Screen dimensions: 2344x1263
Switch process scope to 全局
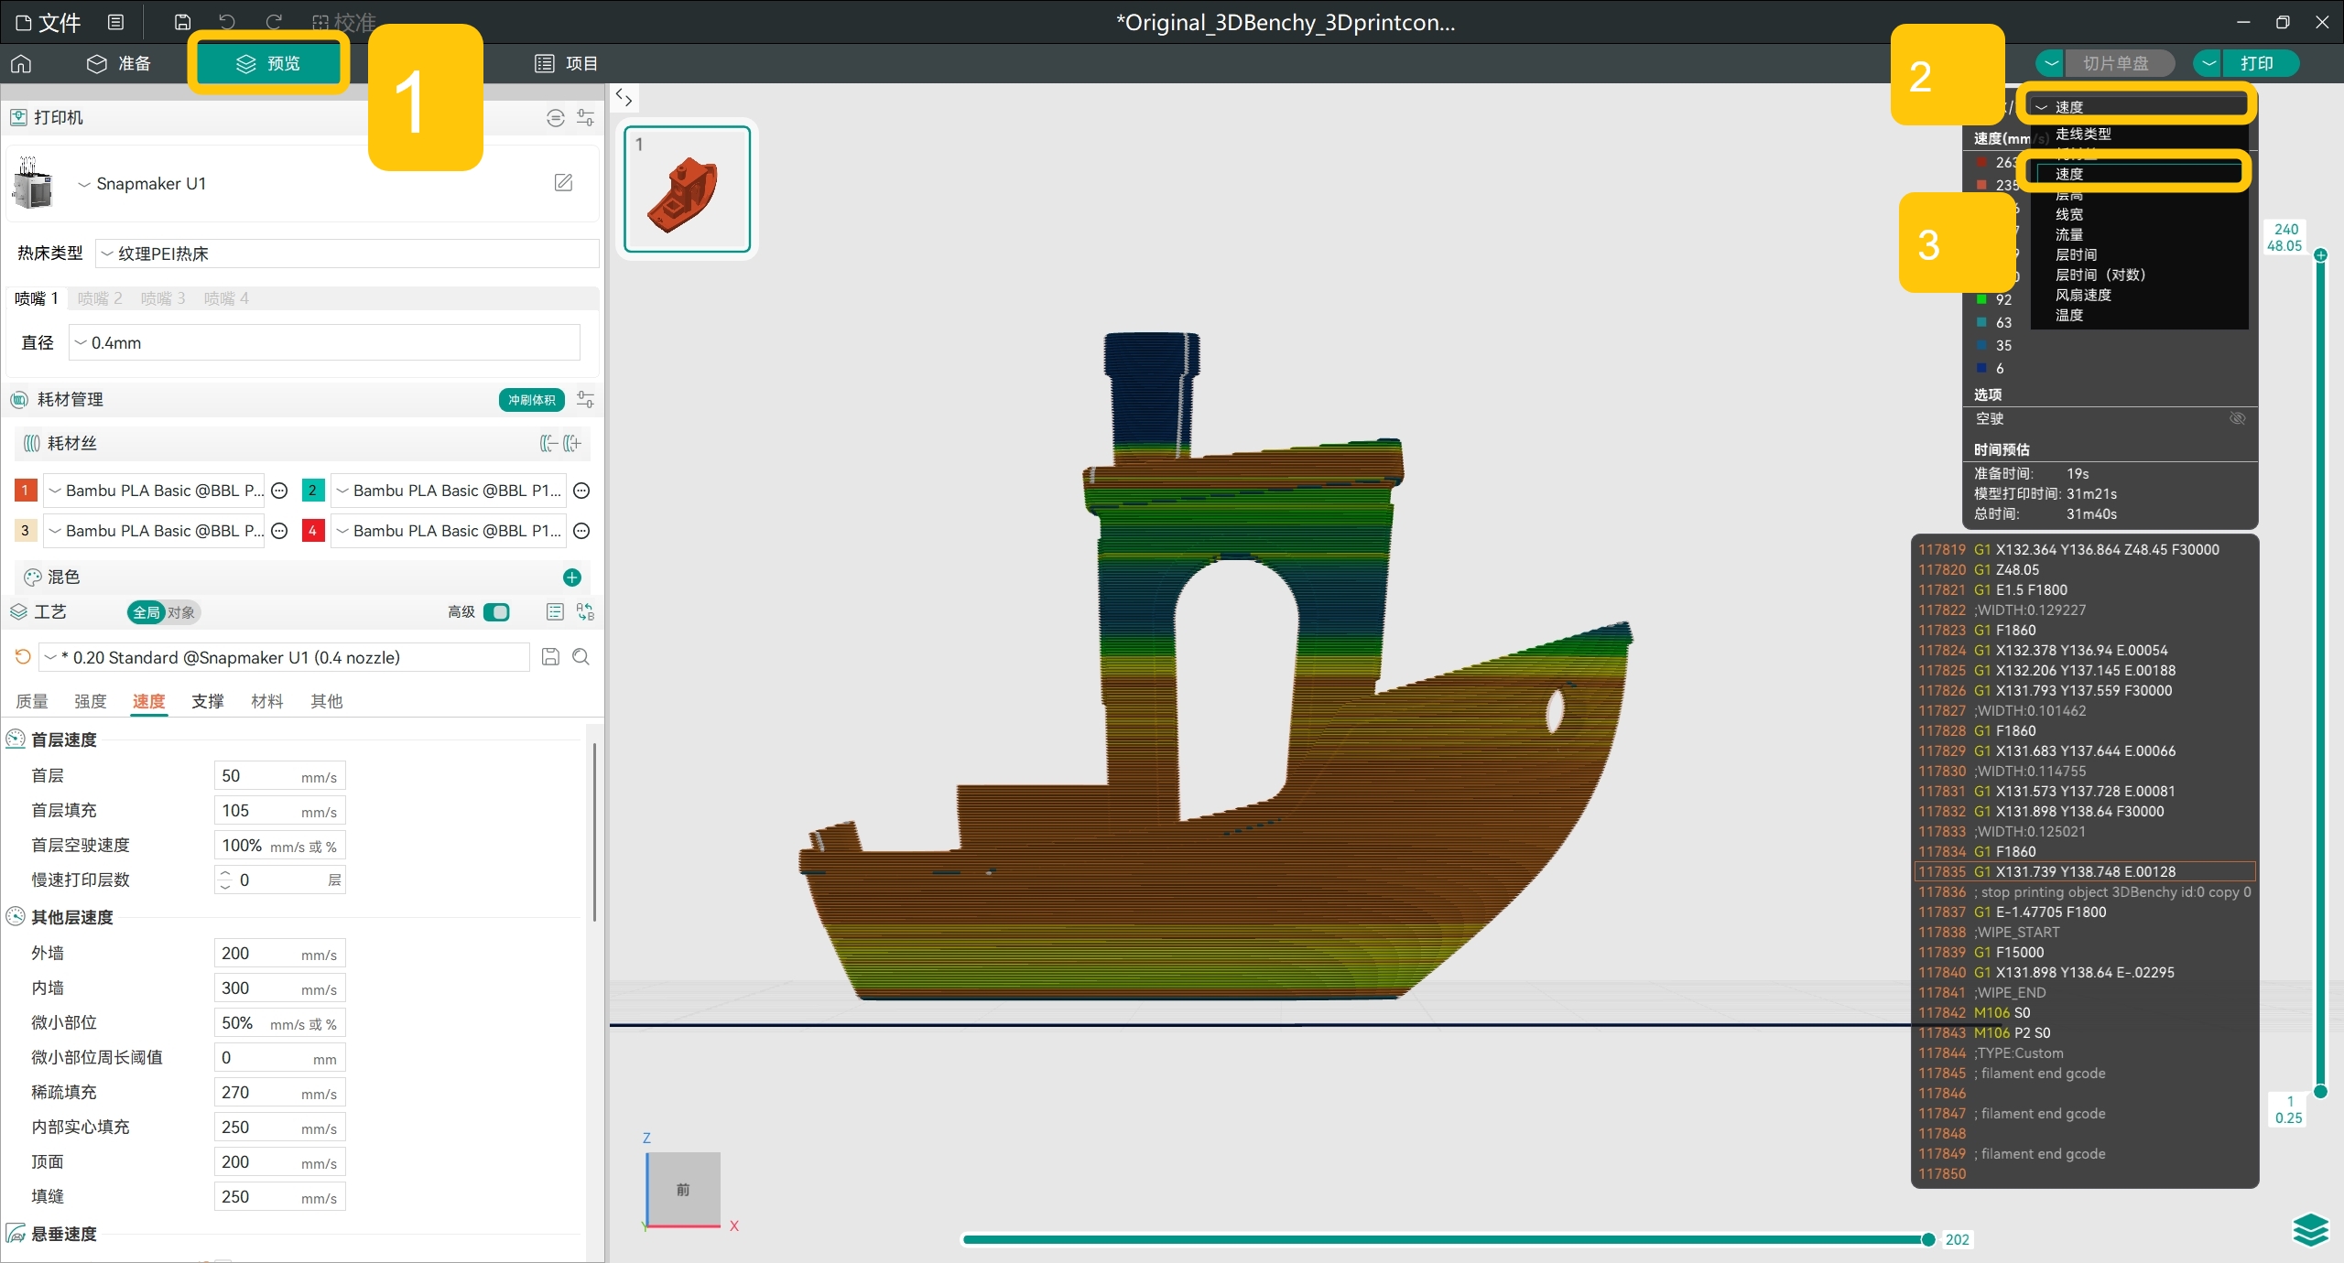(x=146, y=612)
